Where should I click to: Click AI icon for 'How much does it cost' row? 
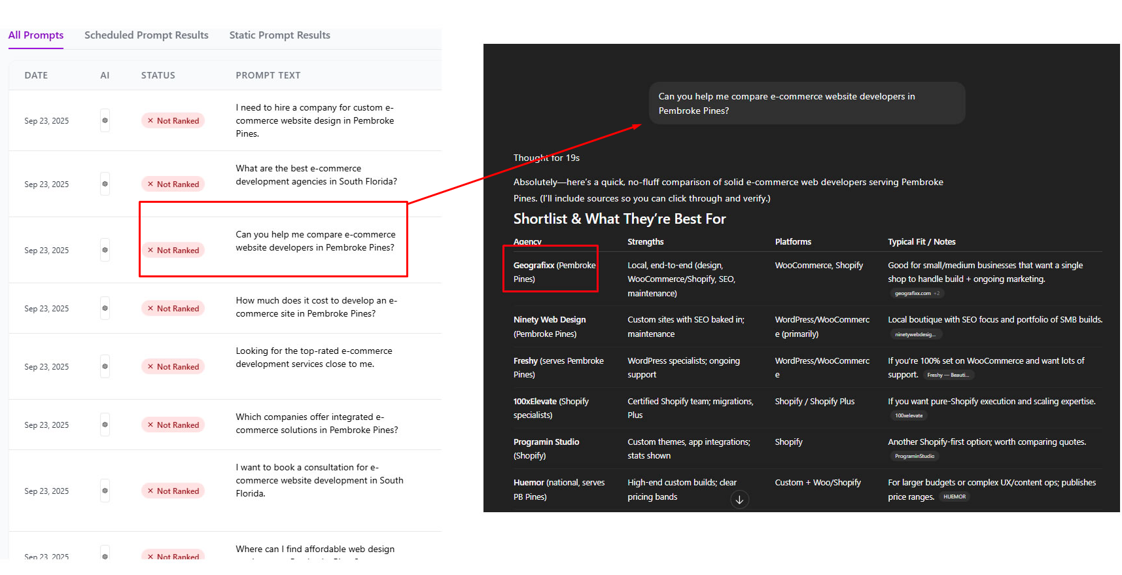105,308
